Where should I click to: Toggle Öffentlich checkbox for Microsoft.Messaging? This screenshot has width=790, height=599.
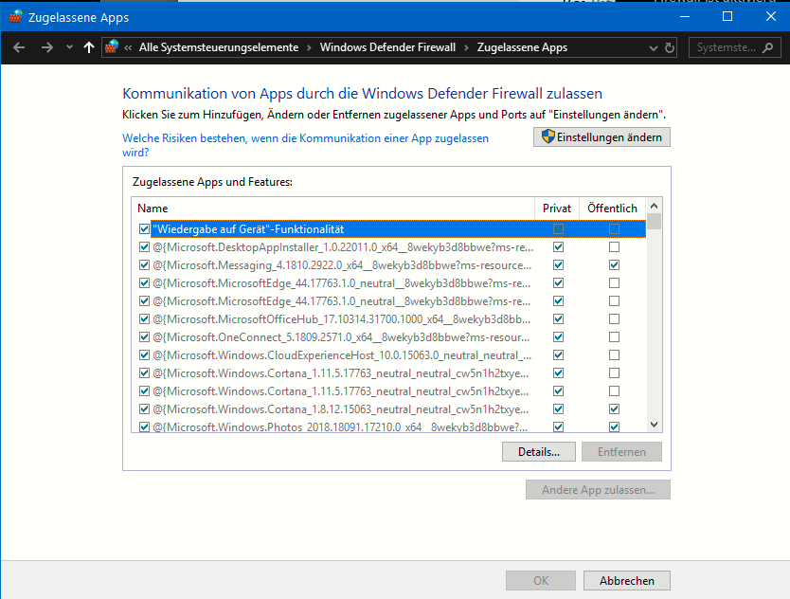pyautogui.click(x=614, y=264)
